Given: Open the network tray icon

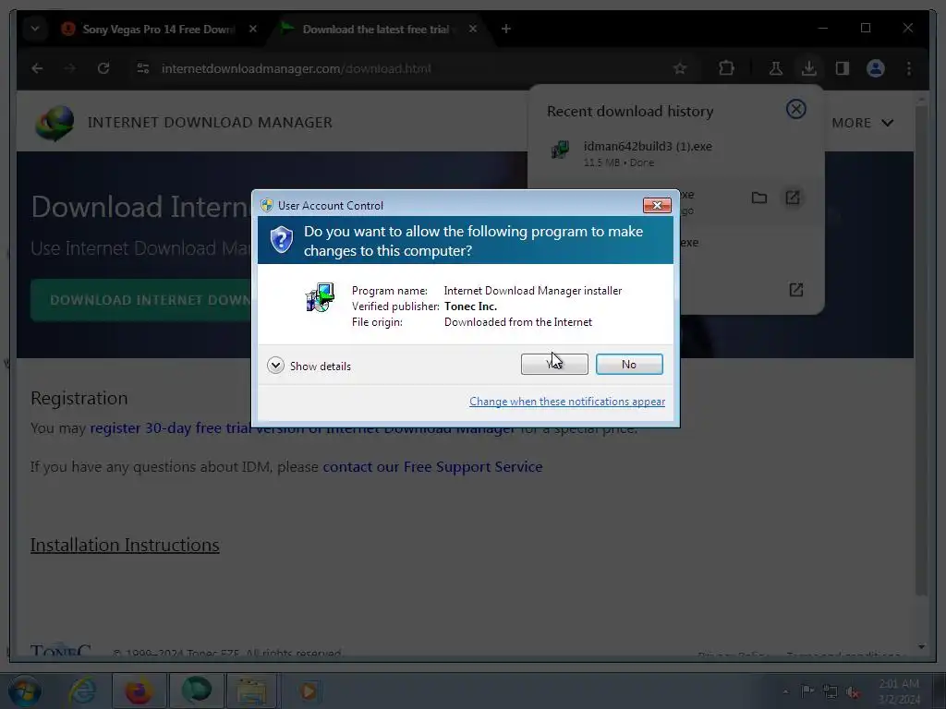Looking at the screenshot, I should 831,691.
